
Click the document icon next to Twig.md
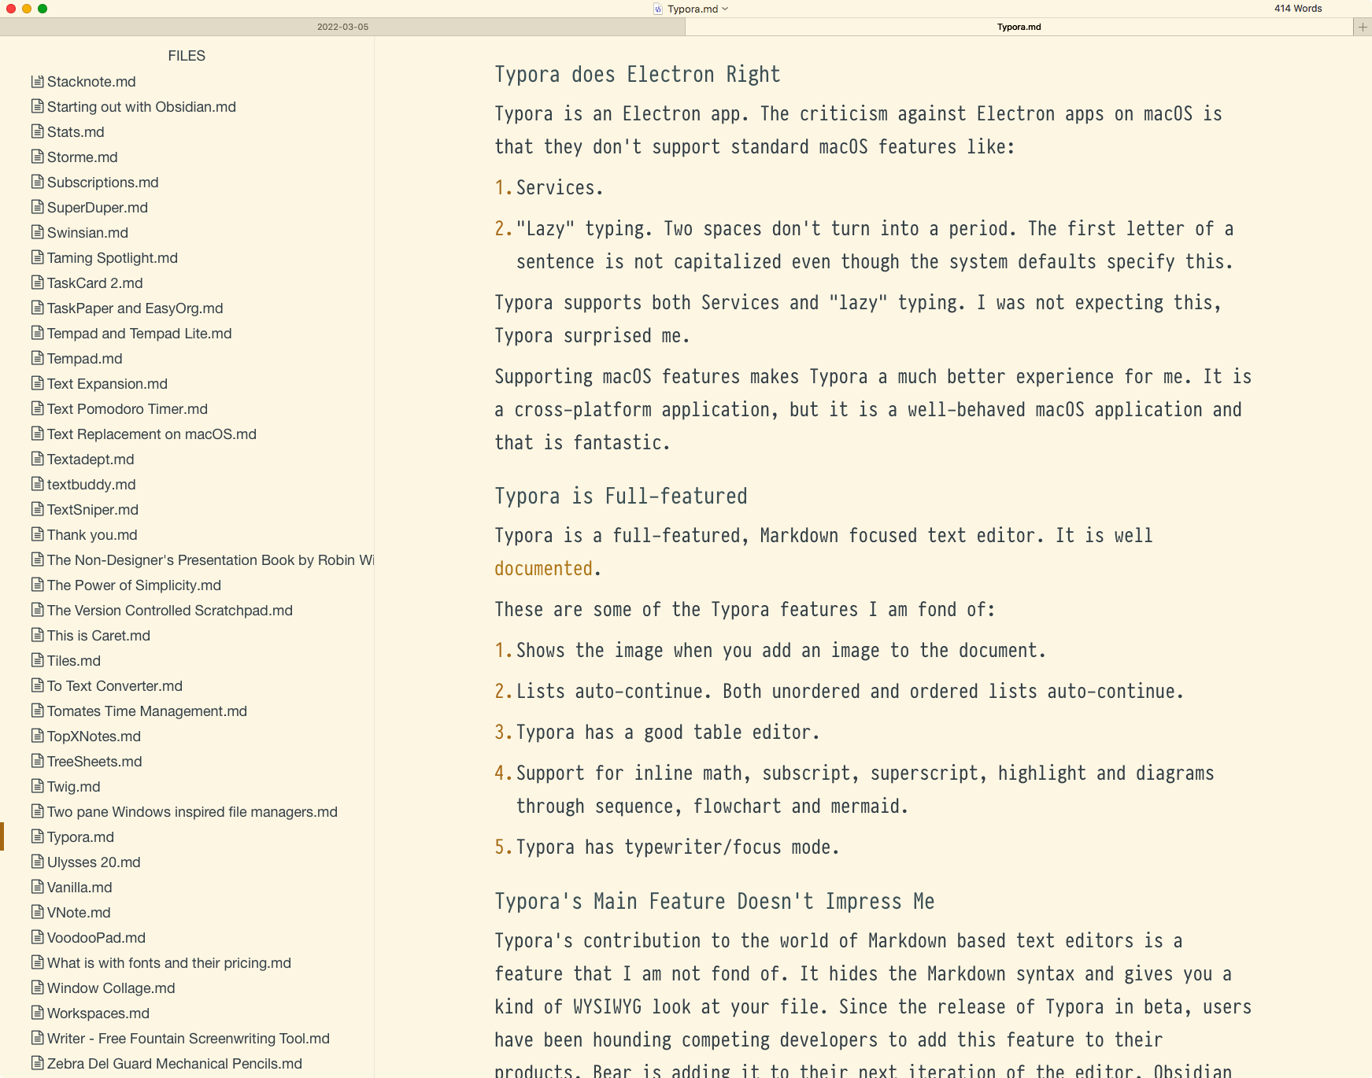[37, 786]
